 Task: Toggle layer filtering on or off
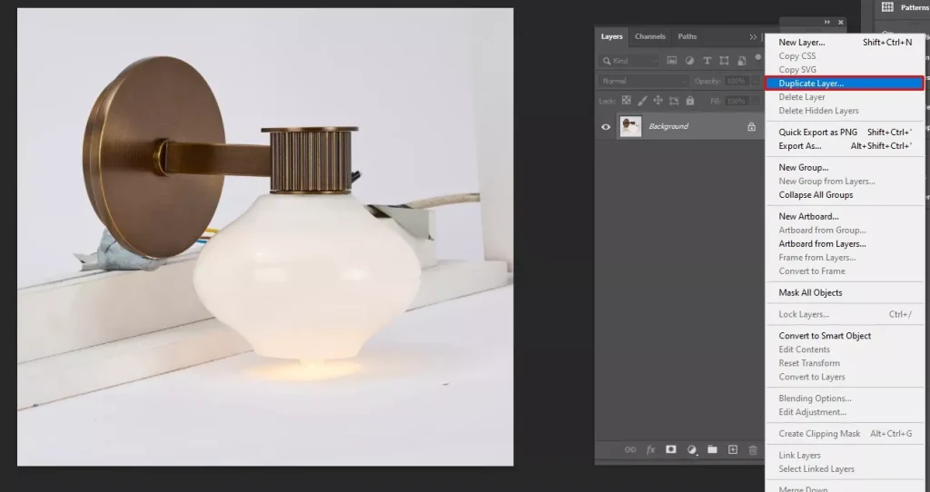click(x=758, y=57)
